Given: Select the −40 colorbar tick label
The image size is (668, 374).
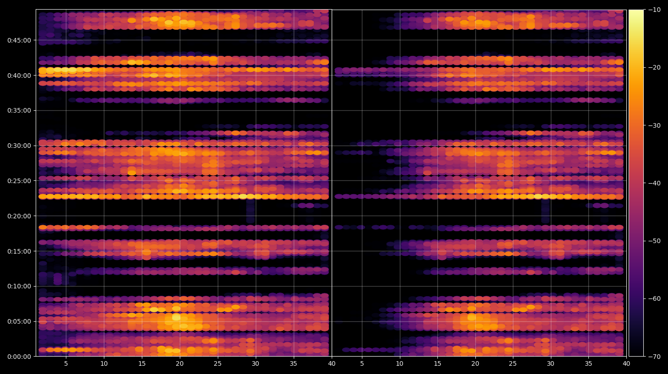Looking at the screenshot, I should click(x=654, y=183).
